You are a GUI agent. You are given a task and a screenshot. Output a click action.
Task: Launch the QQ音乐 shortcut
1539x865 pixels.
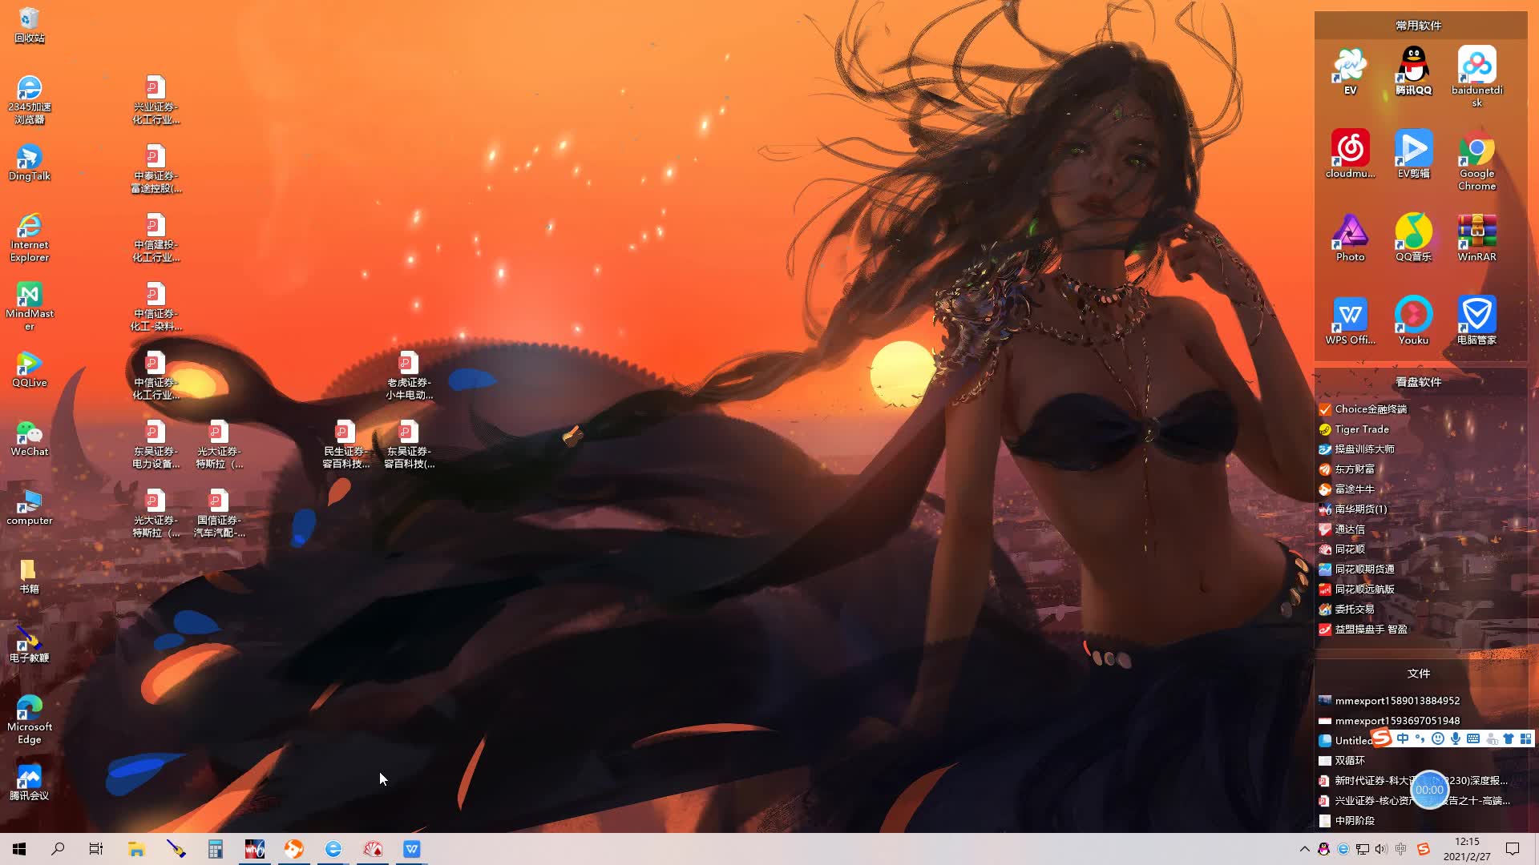[1413, 238]
